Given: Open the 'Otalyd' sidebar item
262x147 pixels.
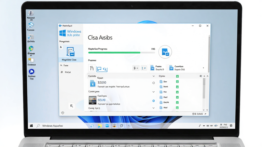Looking at the screenshot, I should (x=66, y=72).
